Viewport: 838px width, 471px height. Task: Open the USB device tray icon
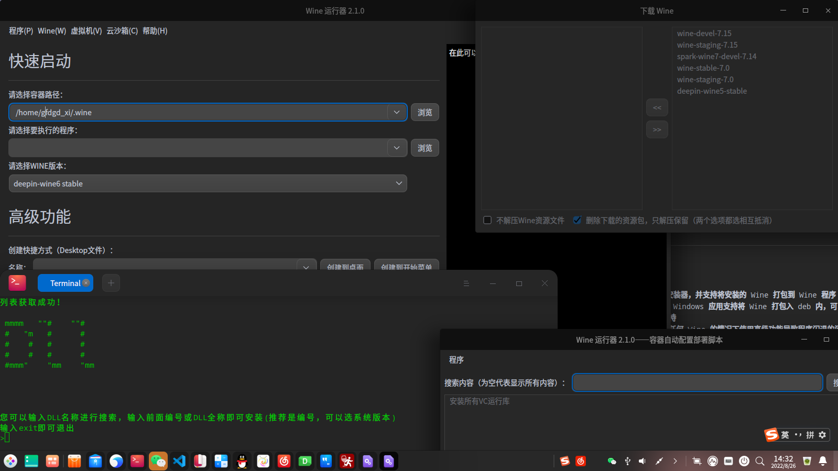point(627,461)
